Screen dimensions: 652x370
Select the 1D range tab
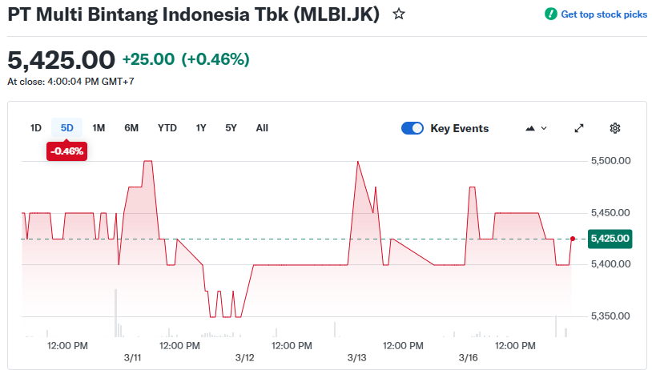tap(36, 128)
